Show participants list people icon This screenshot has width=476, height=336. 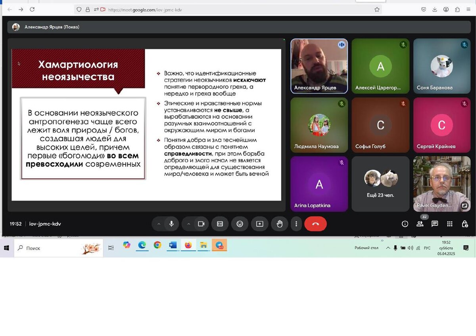(x=420, y=224)
